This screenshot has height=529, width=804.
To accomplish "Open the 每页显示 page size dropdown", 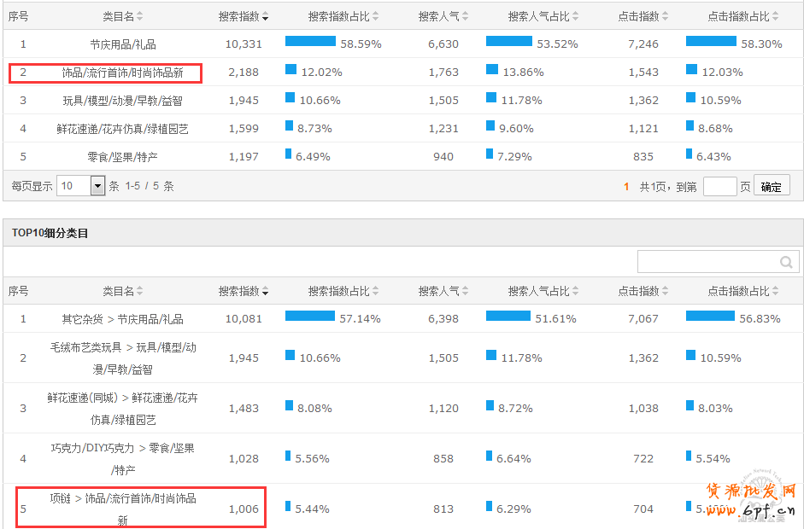I will point(97,186).
